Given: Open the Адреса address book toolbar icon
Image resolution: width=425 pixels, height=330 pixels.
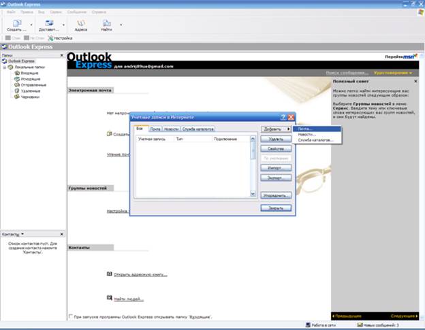Looking at the screenshot, I should coord(81,23).
